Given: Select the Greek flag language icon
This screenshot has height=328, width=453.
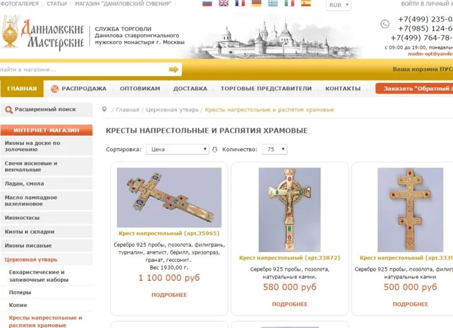Looking at the screenshot, I should [x=273, y=3].
